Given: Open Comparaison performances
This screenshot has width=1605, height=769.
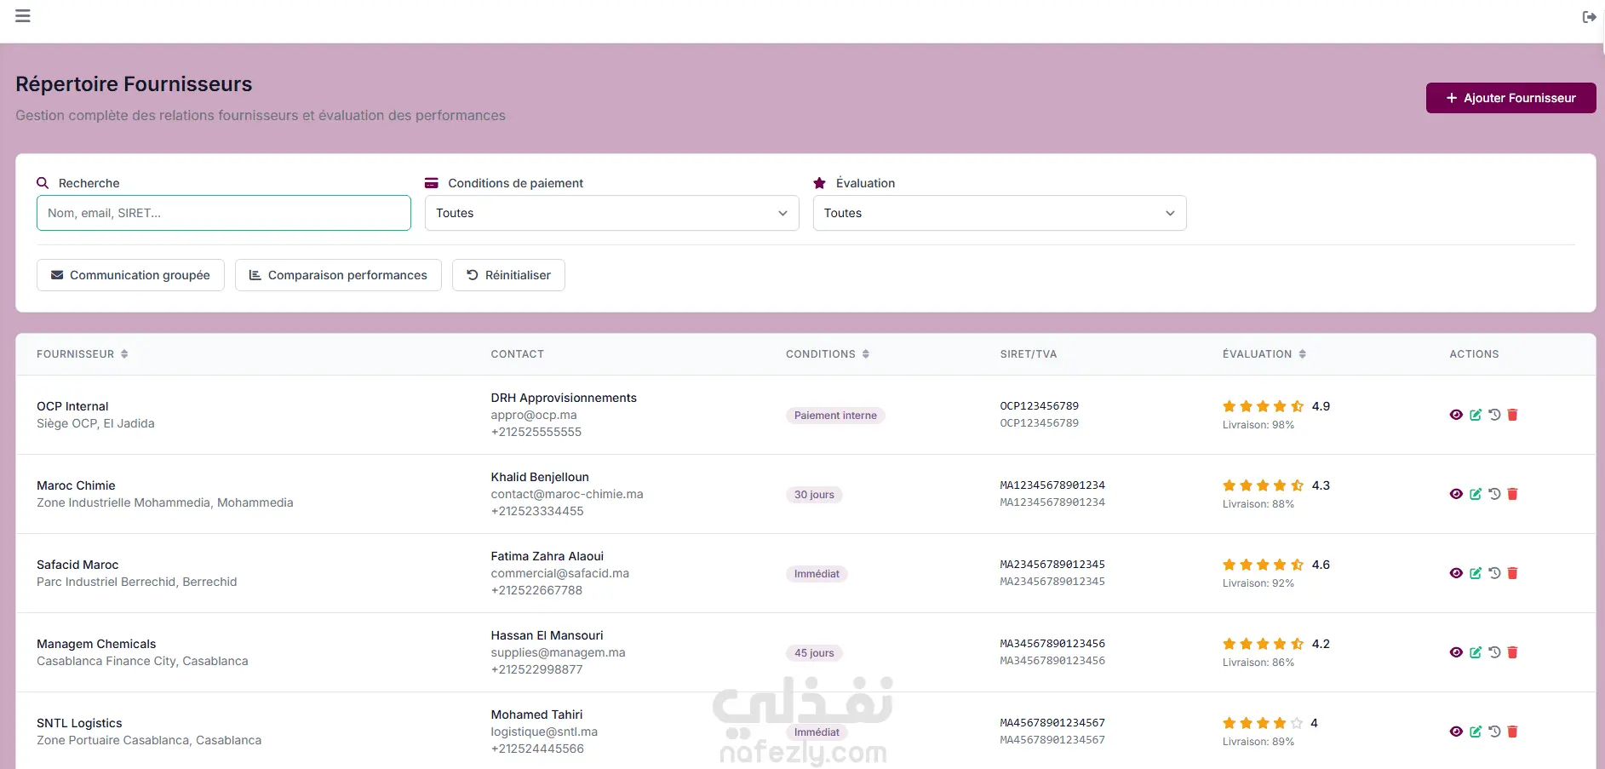Looking at the screenshot, I should pyautogui.click(x=338, y=275).
